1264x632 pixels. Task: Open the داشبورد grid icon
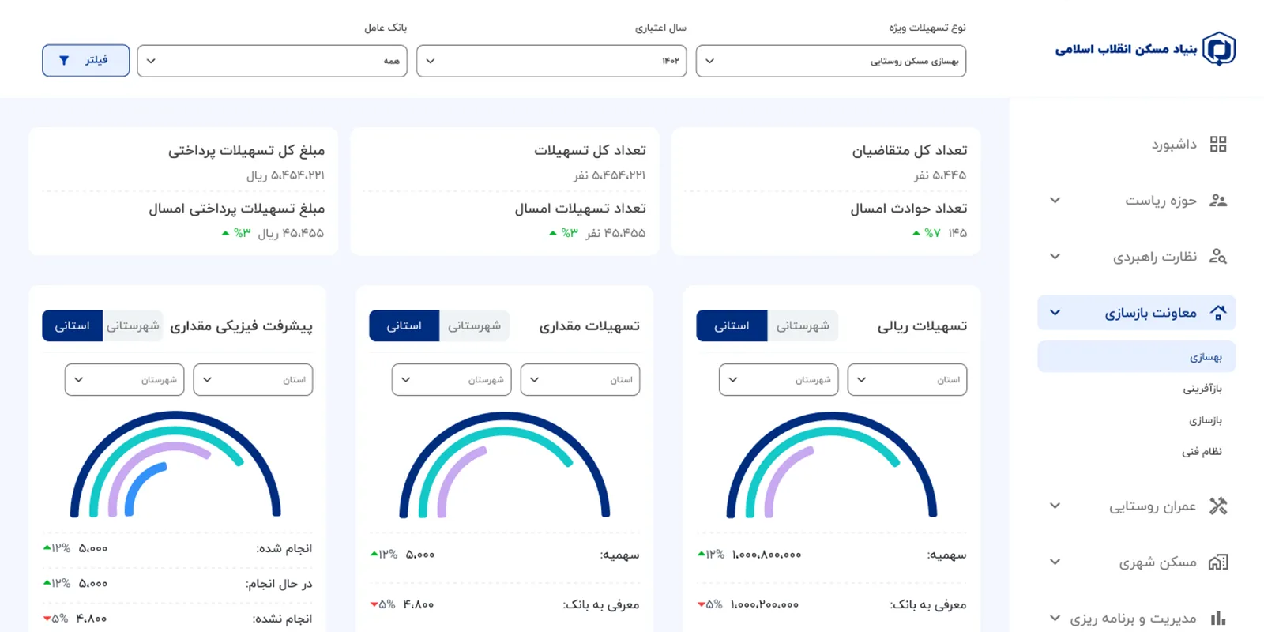[x=1218, y=144]
